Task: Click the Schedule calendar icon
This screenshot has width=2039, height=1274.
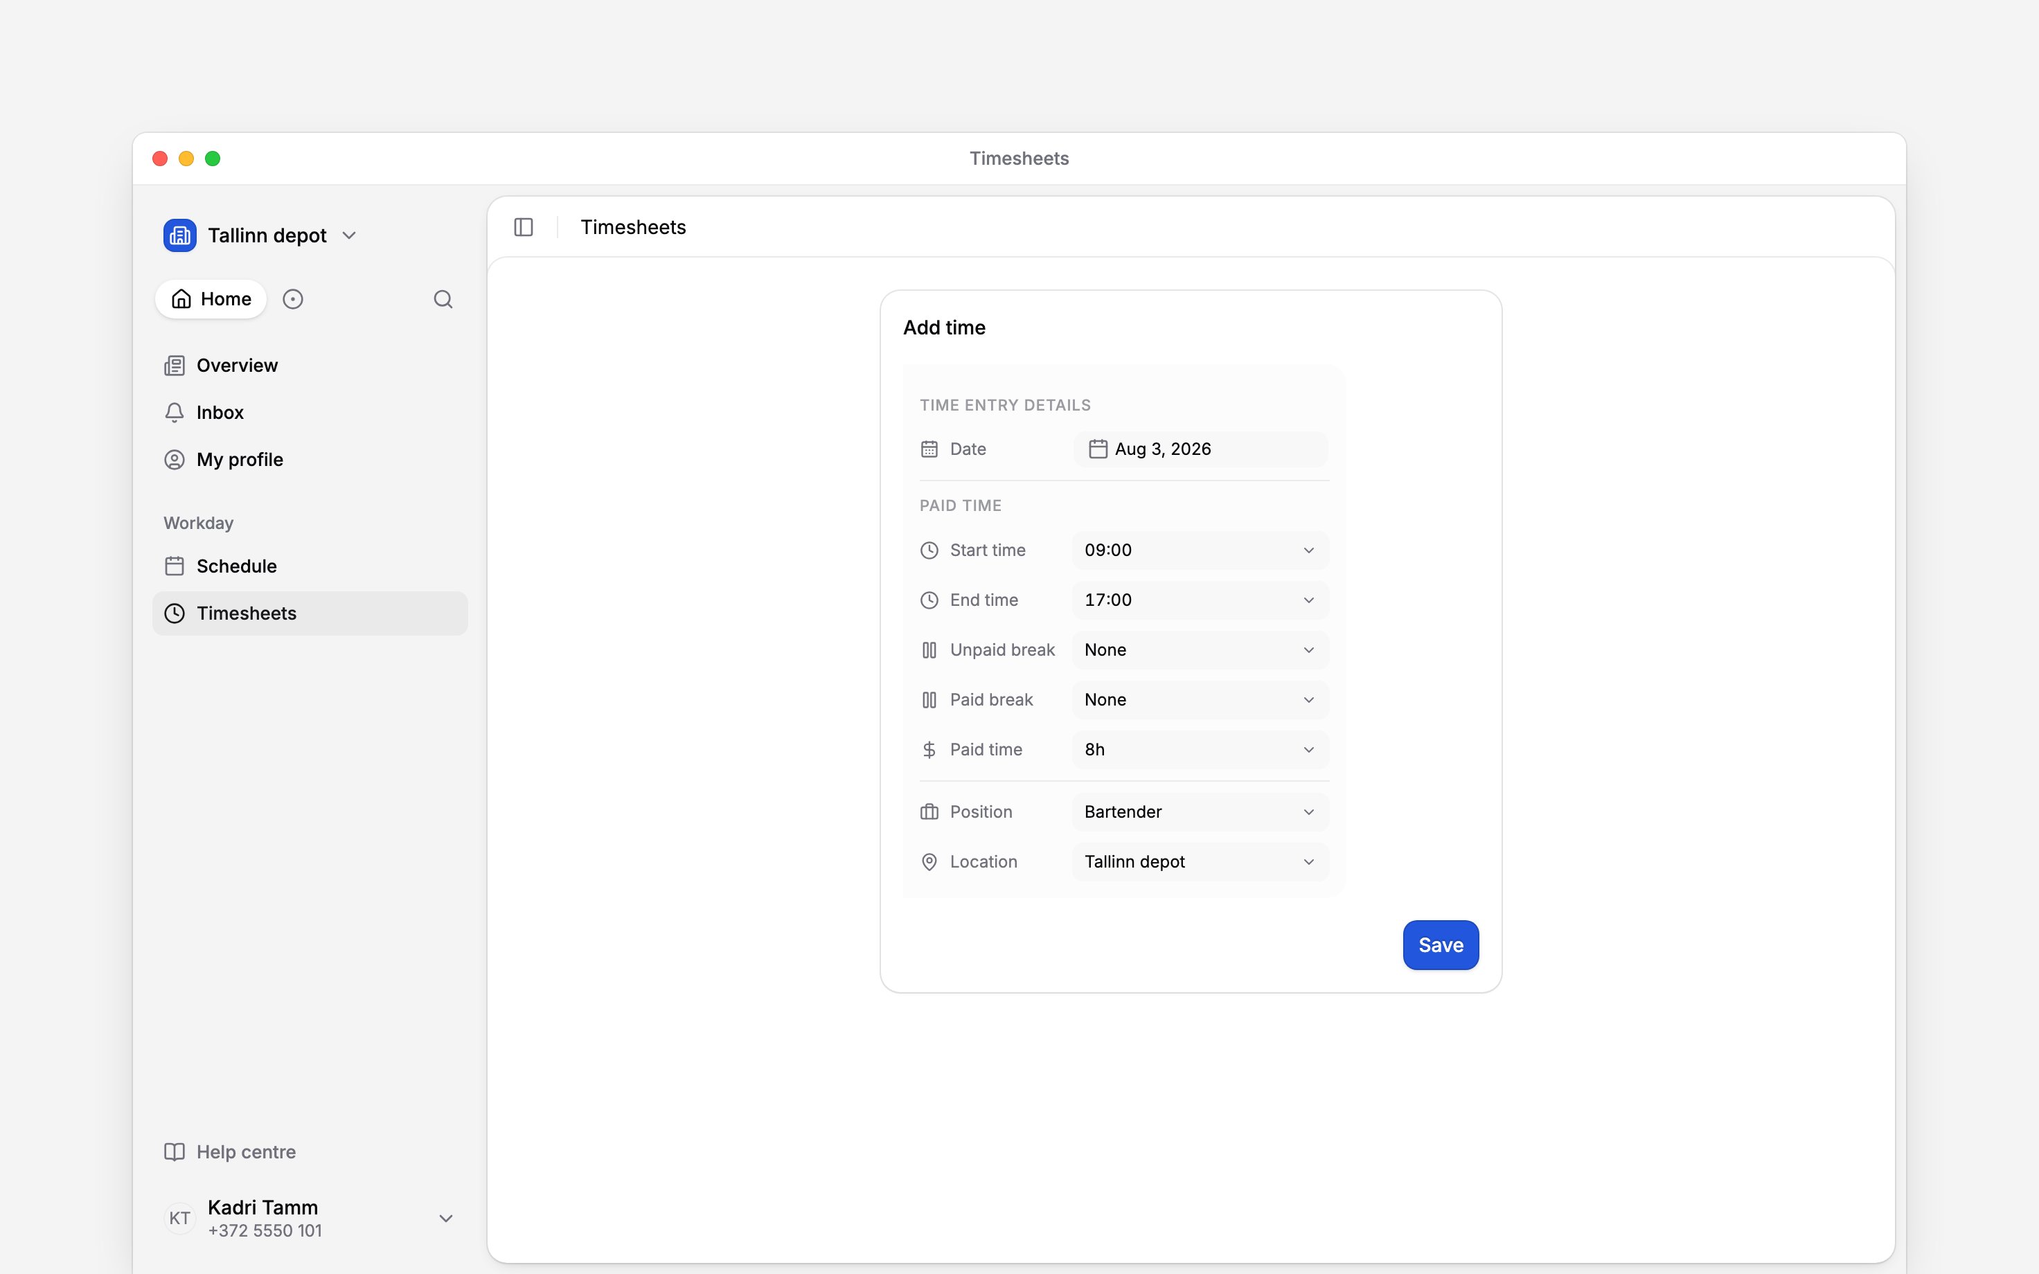Action: (175, 566)
